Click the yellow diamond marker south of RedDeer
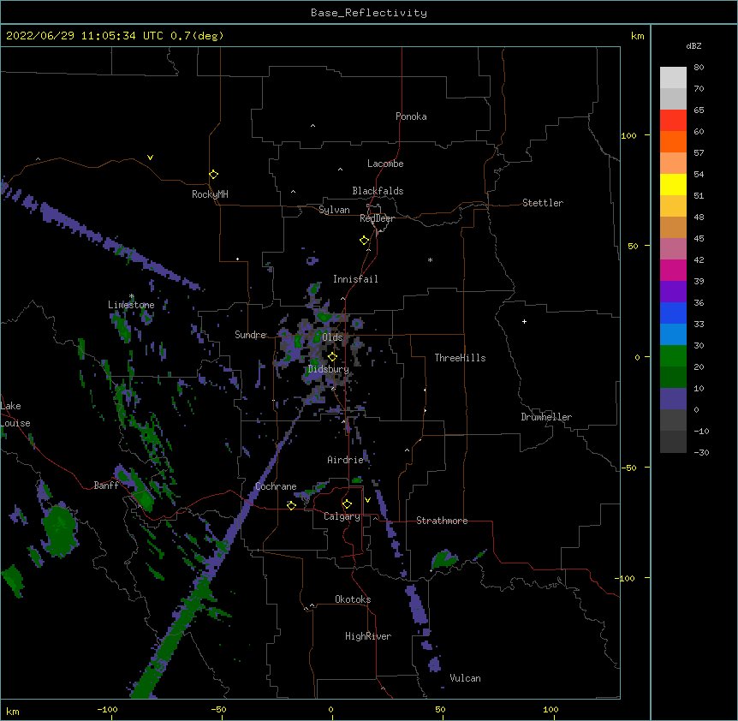738x721 pixels. pos(365,240)
